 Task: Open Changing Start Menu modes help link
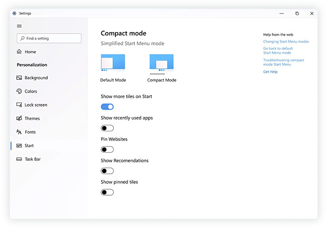click(286, 41)
